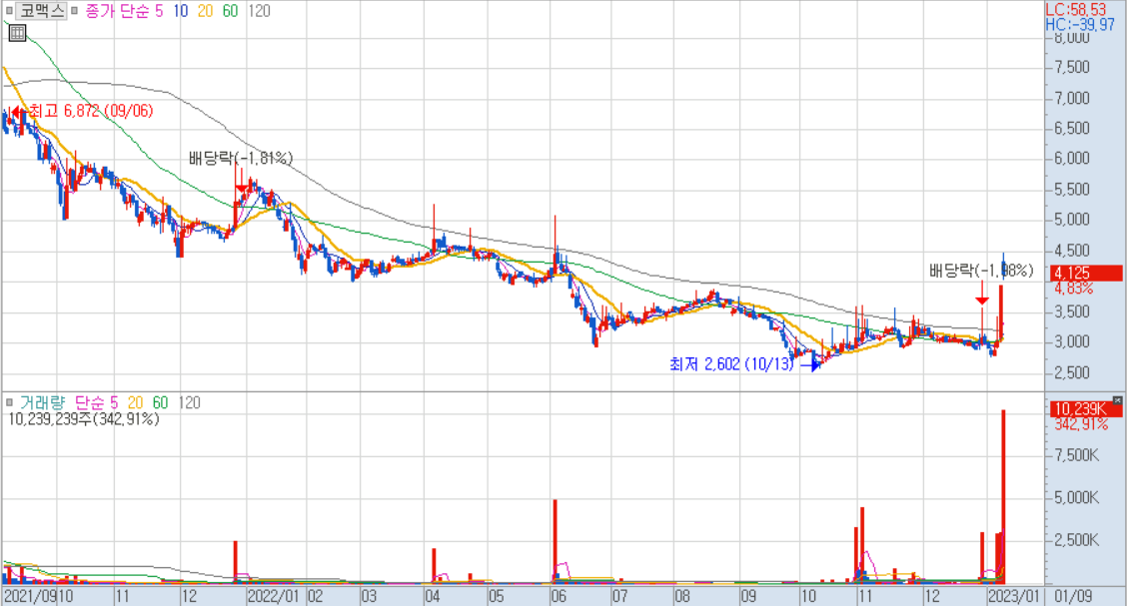Click the 5,000K volume axis label
This screenshot has width=1127, height=606.
point(1076,497)
